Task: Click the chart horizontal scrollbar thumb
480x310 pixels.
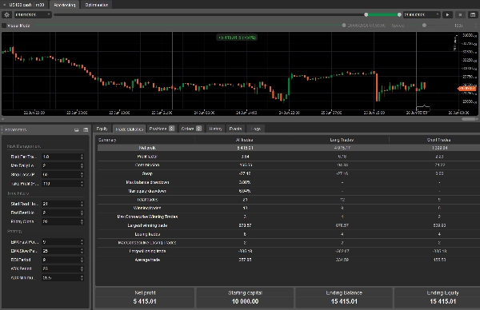Action: (x=469, y=119)
